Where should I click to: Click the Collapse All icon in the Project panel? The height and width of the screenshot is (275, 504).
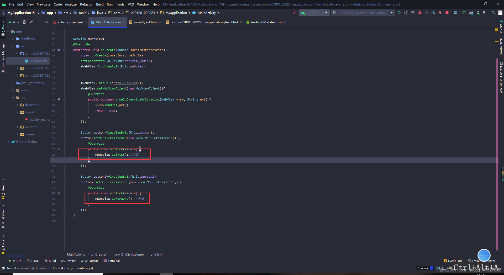click(x=31, y=22)
